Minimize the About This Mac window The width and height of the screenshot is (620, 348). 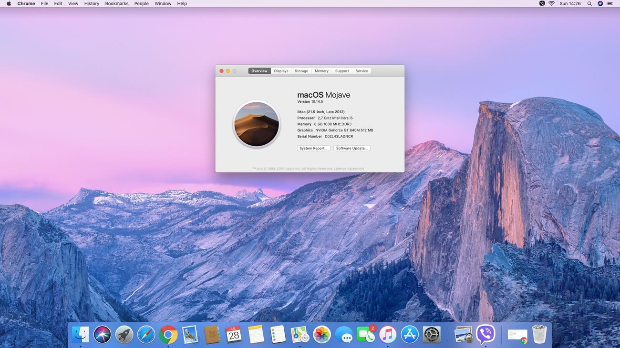pyautogui.click(x=228, y=71)
